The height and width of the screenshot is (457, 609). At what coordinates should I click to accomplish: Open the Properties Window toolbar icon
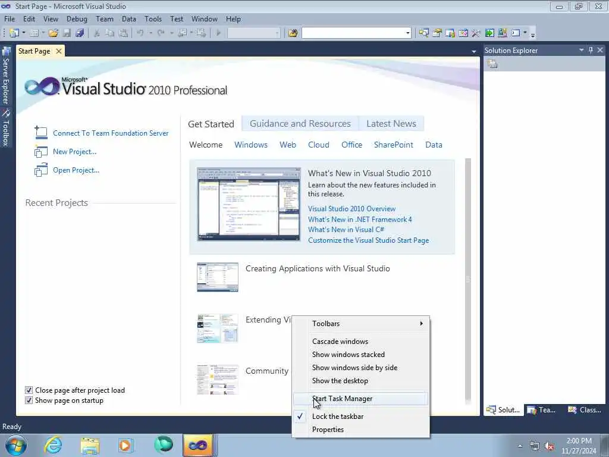(437, 33)
